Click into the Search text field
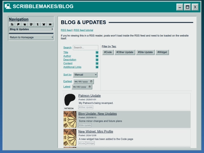This screenshot has width=204, height=153. point(85,48)
